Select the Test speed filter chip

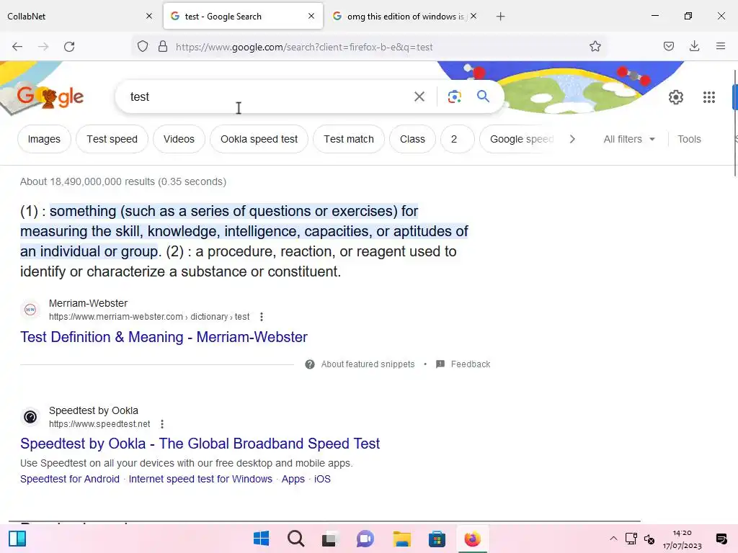(x=112, y=139)
